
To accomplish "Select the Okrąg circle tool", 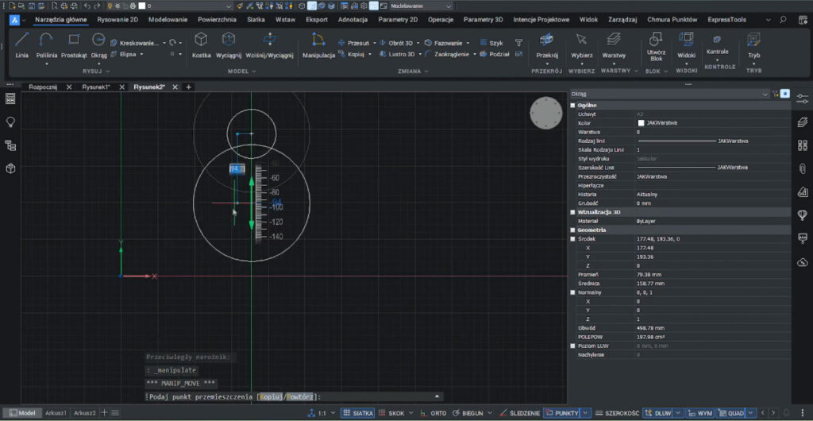I will 98,45.
